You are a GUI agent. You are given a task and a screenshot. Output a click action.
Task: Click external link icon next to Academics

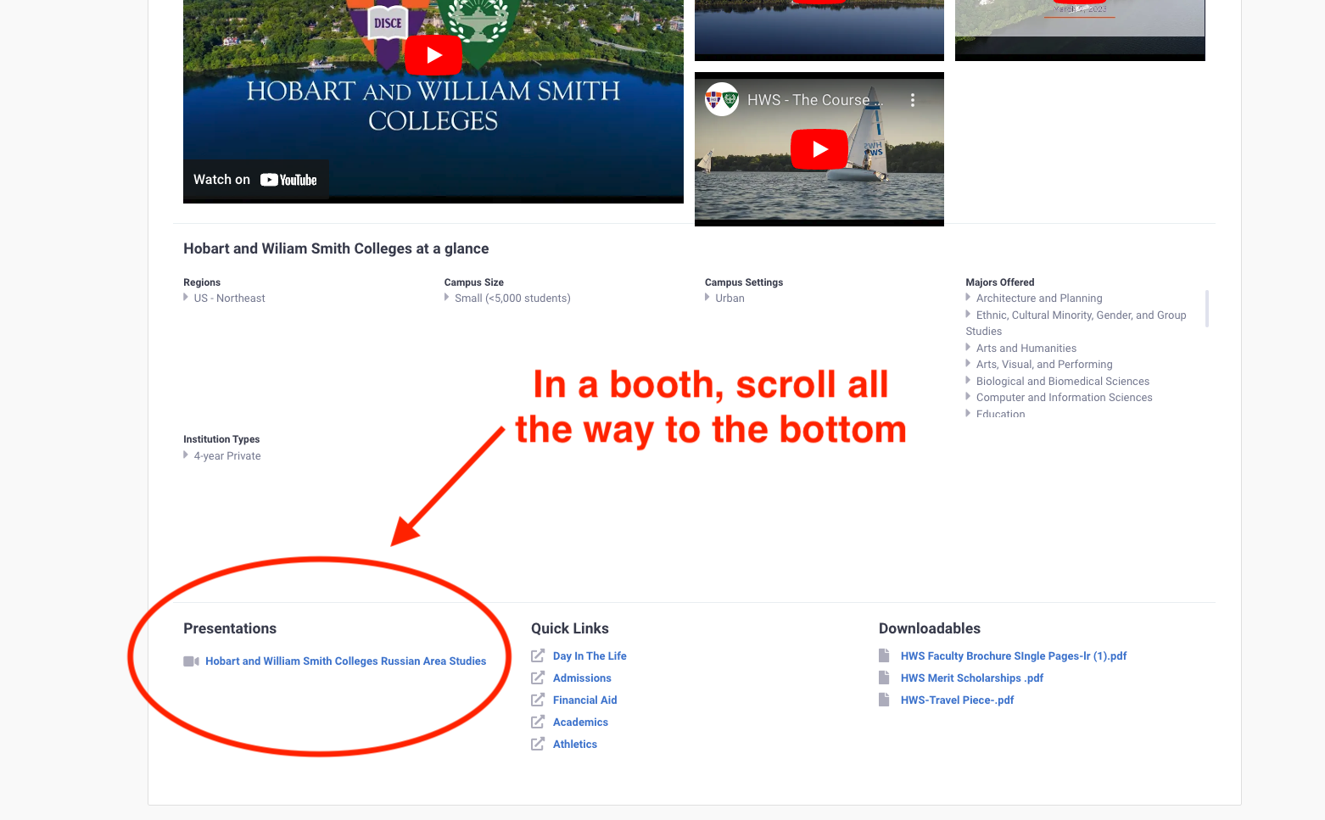538,722
